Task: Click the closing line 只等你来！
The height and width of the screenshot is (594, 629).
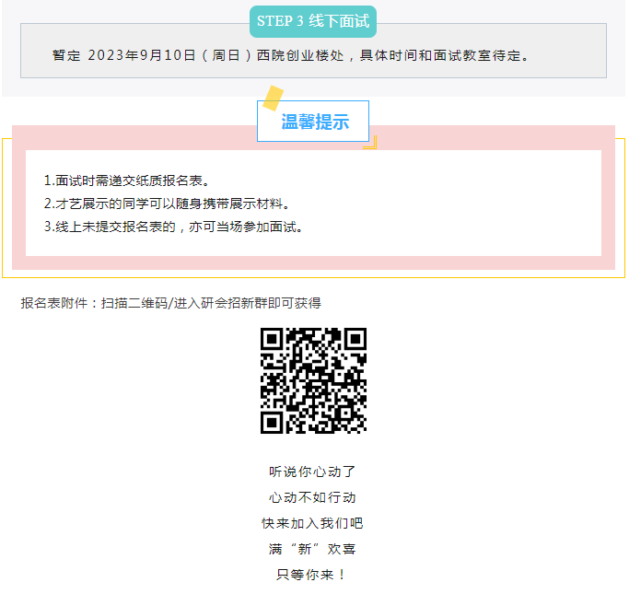Action: click(313, 575)
